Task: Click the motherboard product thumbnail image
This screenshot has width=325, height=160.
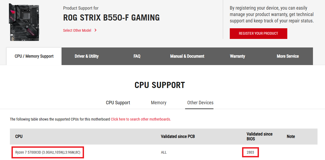Action: [24, 22]
